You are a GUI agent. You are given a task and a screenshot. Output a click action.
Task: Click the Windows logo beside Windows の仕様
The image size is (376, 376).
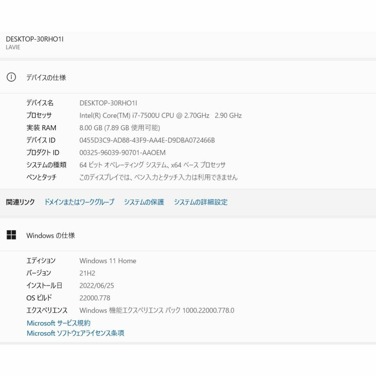pos(11,235)
